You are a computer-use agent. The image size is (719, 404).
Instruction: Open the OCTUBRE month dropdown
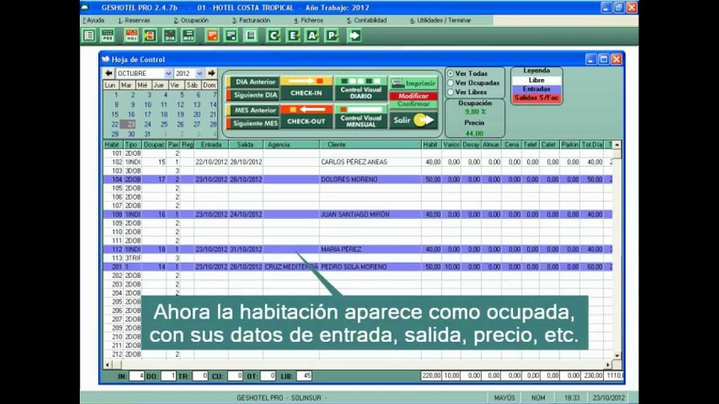[169, 73]
